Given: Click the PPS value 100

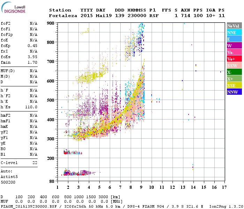Looking at the screenshot, I should point(198,16).
